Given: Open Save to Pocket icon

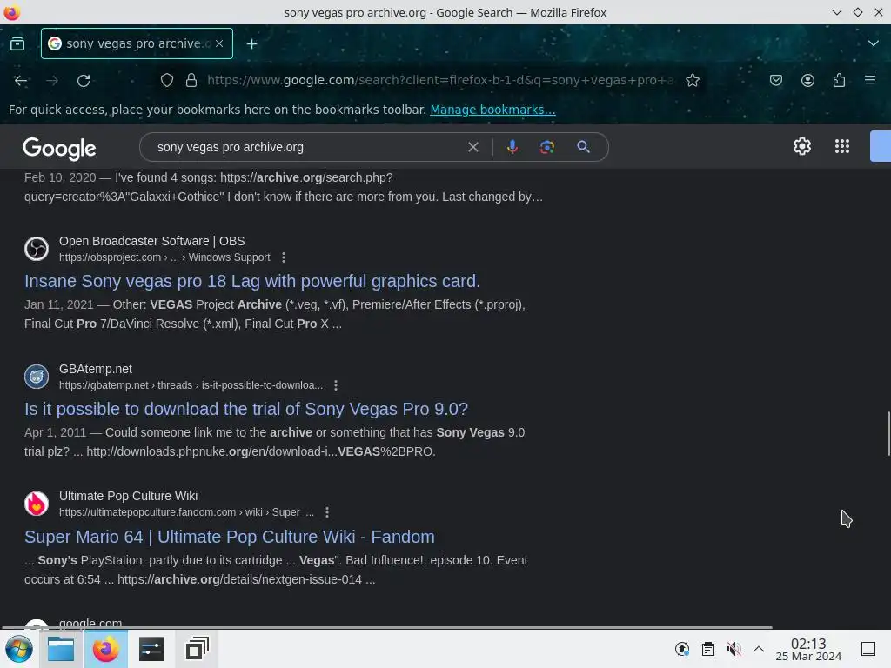Looking at the screenshot, I should [x=775, y=80].
